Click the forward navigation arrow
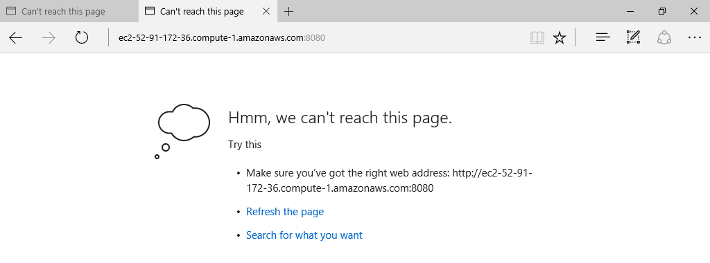Image resolution: width=710 pixels, height=263 pixels. [x=49, y=38]
